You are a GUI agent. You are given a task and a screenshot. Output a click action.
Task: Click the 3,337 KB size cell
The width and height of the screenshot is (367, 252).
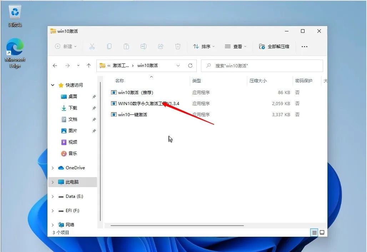pos(281,114)
